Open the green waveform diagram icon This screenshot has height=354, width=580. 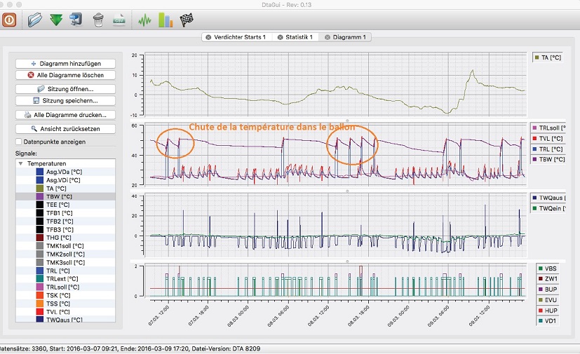(x=144, y=20)
